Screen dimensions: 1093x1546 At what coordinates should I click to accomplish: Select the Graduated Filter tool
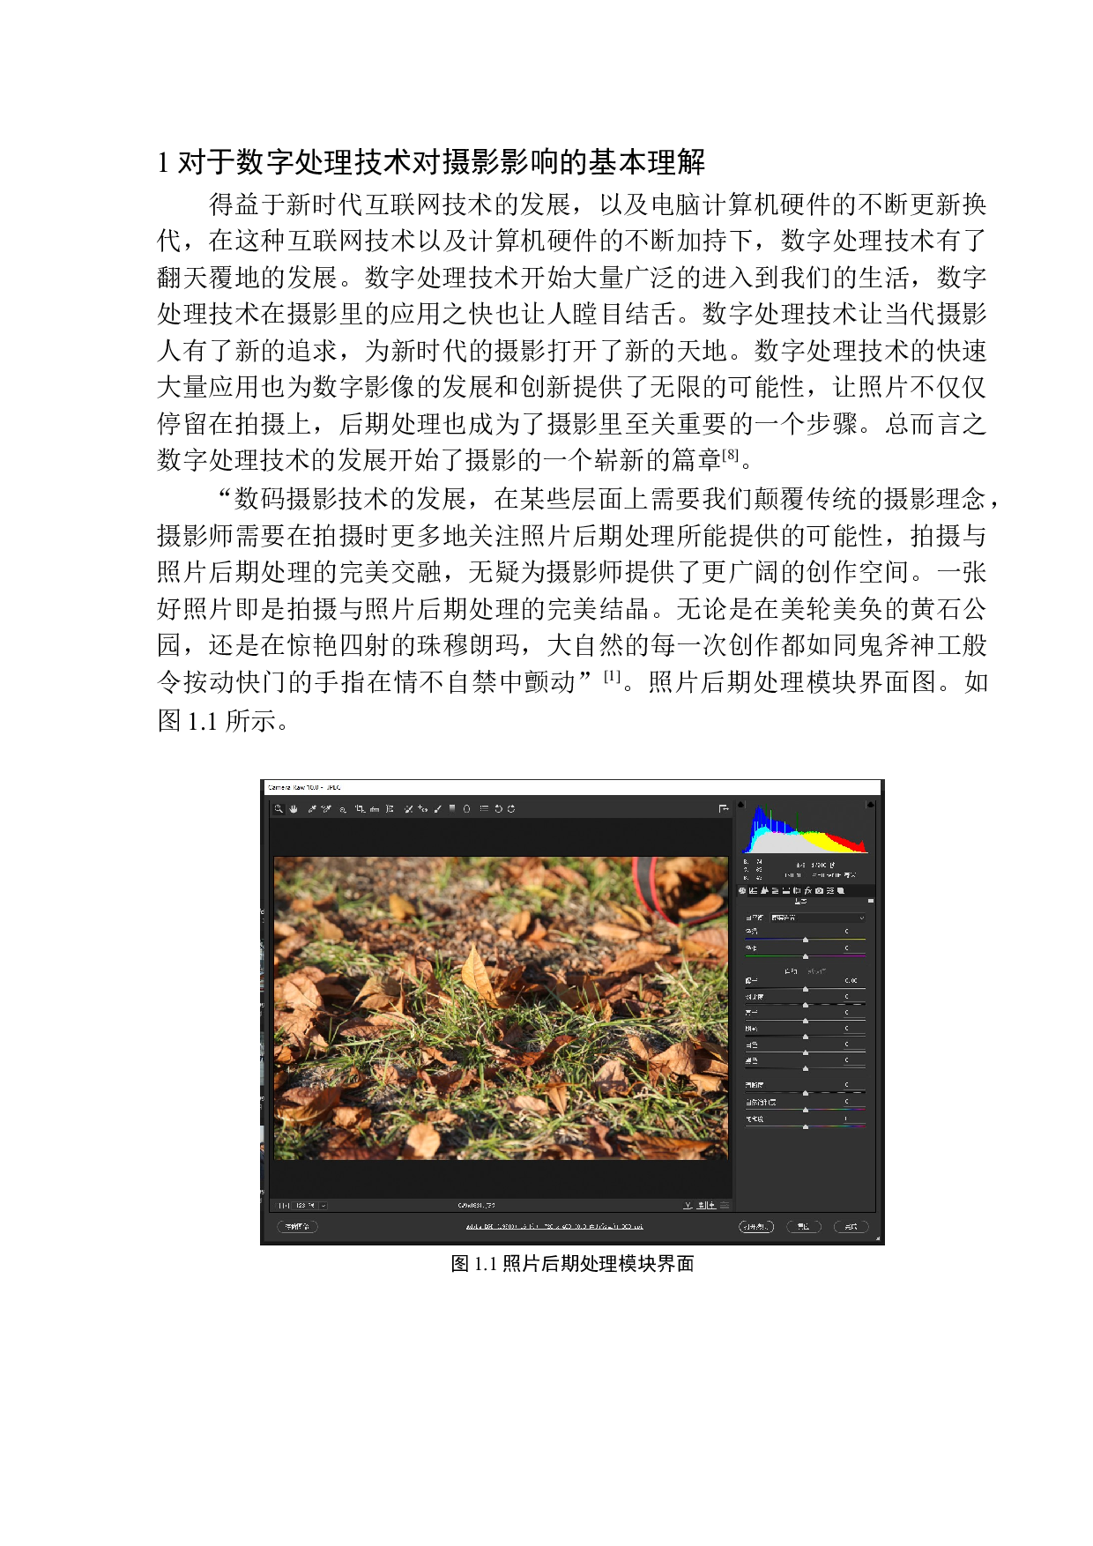pos(452,808)
